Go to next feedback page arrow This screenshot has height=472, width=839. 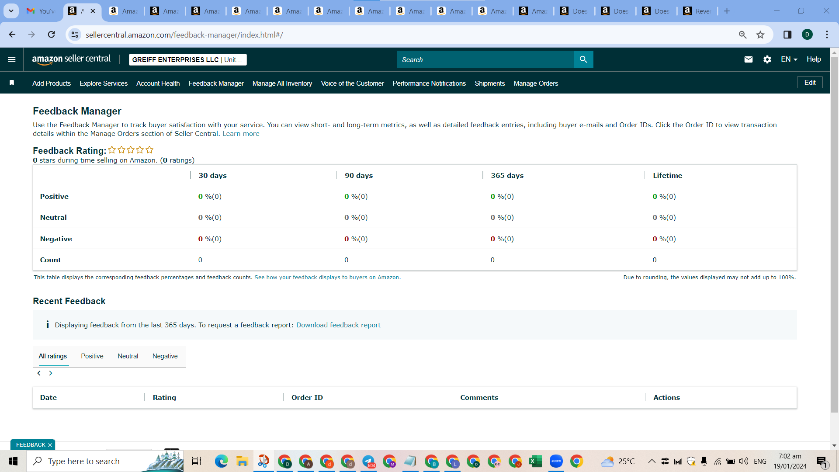[51, 373]
